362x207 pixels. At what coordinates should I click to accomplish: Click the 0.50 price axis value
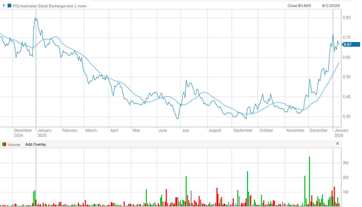[346, 77]
